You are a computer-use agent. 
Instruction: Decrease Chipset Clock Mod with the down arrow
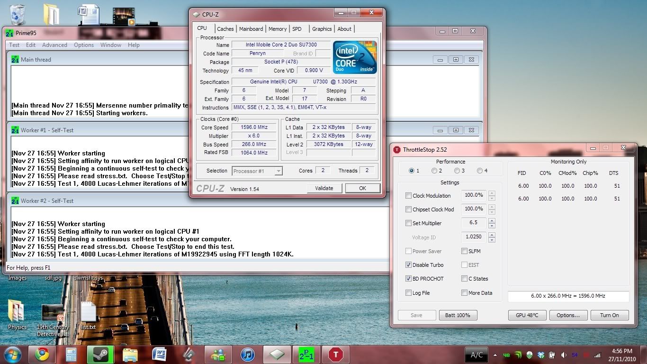coord(492,211)
